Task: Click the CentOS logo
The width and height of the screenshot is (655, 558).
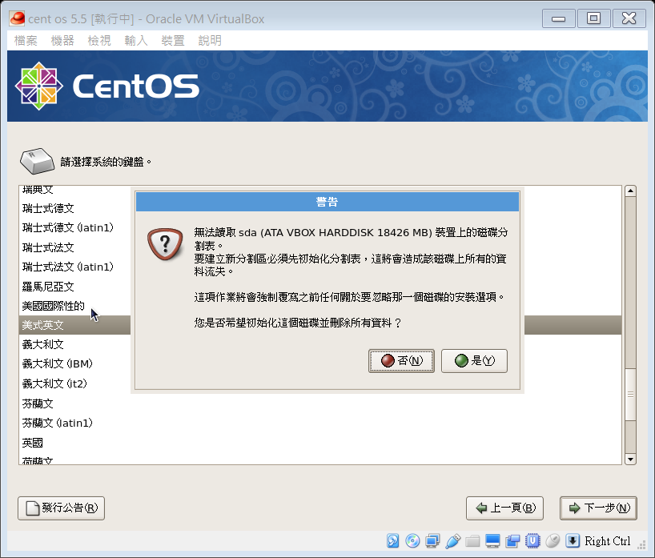Action: (x=107, y=86)
